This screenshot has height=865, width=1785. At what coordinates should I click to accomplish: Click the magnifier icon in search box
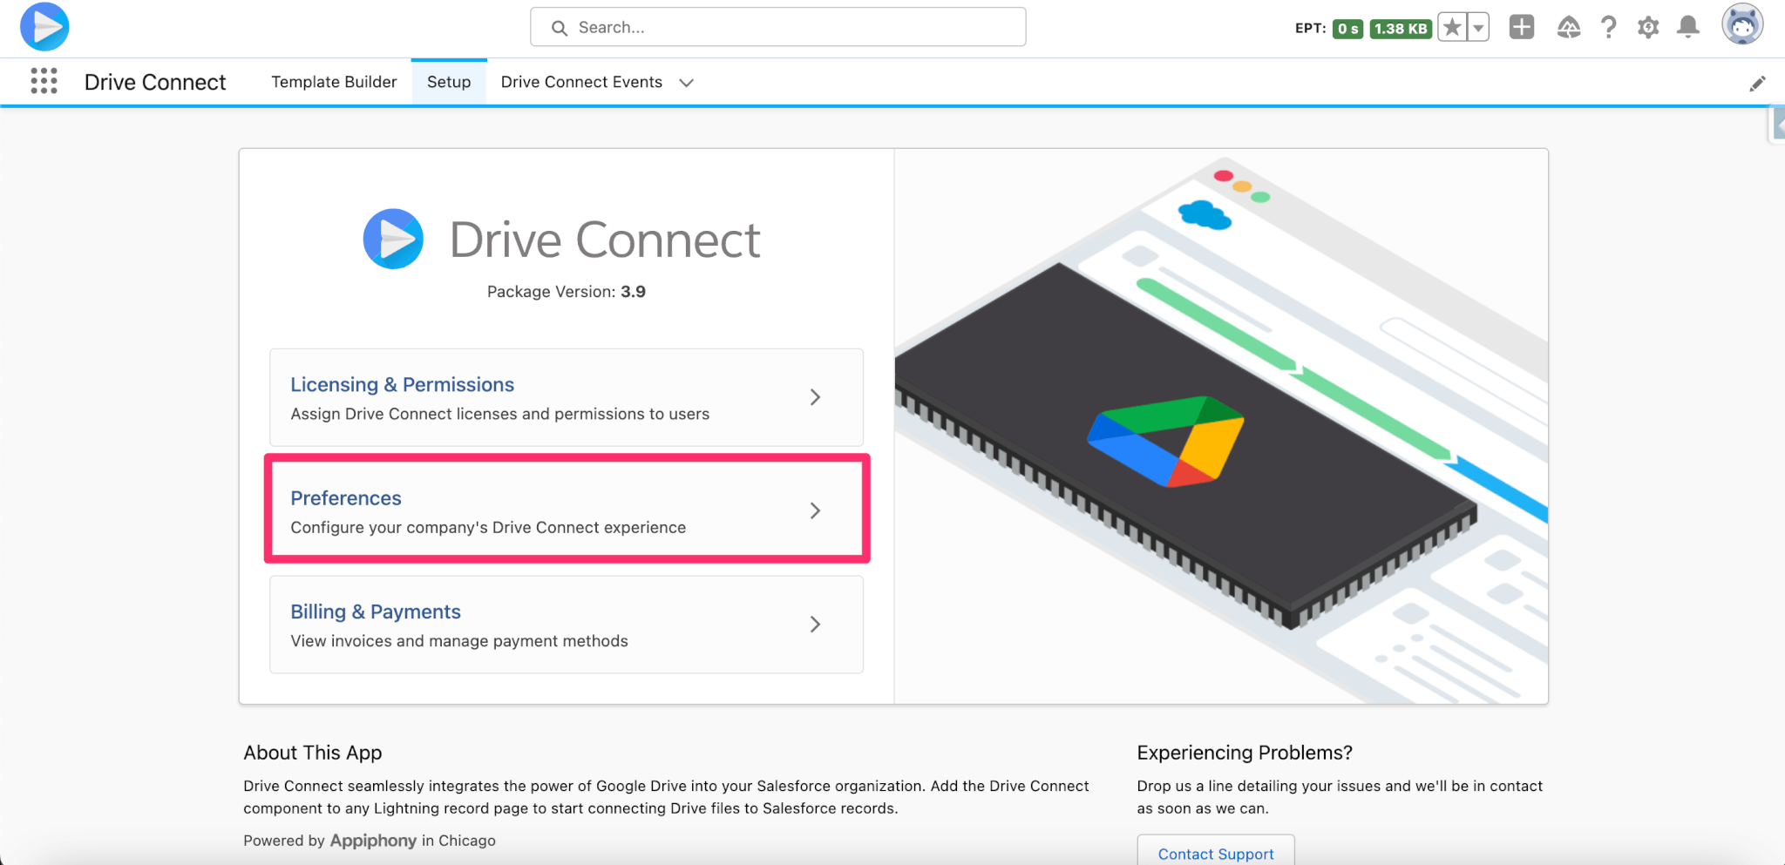pyautogui.click(x=560, y=28)
